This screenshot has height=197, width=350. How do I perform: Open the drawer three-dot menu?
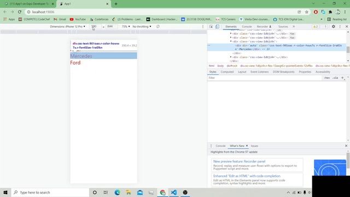coord(211,146)
